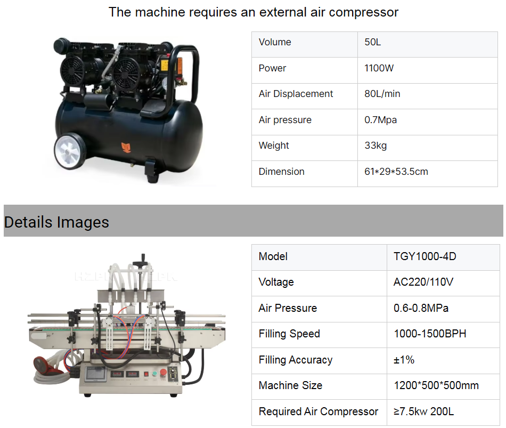
Task: Select the 1000-1500BPH filling speed value
Action: tap(430, 334)
